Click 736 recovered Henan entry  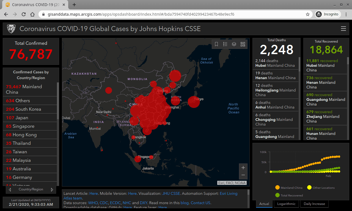tap(325, 82)
